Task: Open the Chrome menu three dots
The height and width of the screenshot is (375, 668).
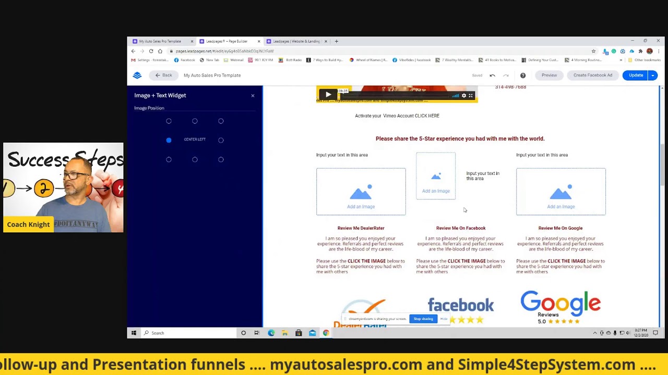Action: (659, 51)
